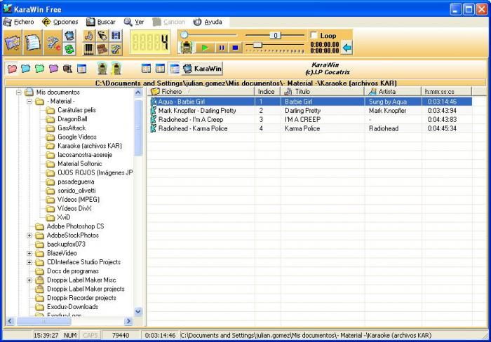Viewport: 491px width, 342px height.
Task: Click the notepad document toolbar icon
Action: [33, 43]
